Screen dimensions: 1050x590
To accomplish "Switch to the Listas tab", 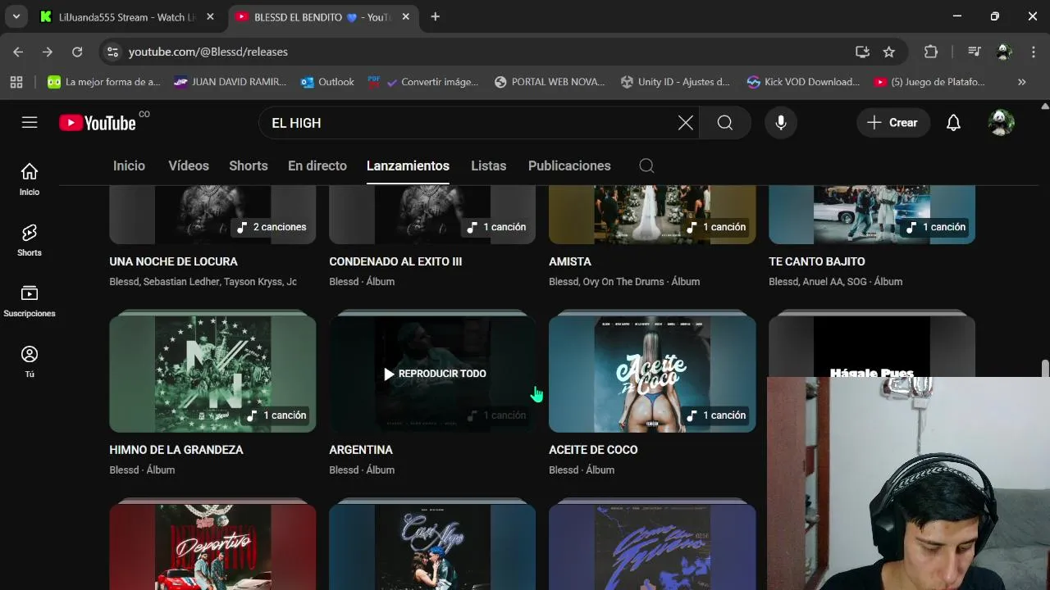I will coord(489,166).
